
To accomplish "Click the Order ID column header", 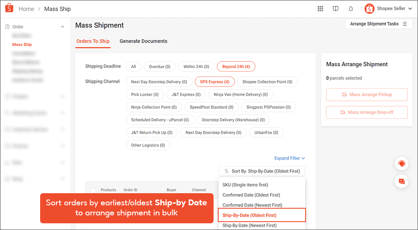I will [x=130, y=190].
